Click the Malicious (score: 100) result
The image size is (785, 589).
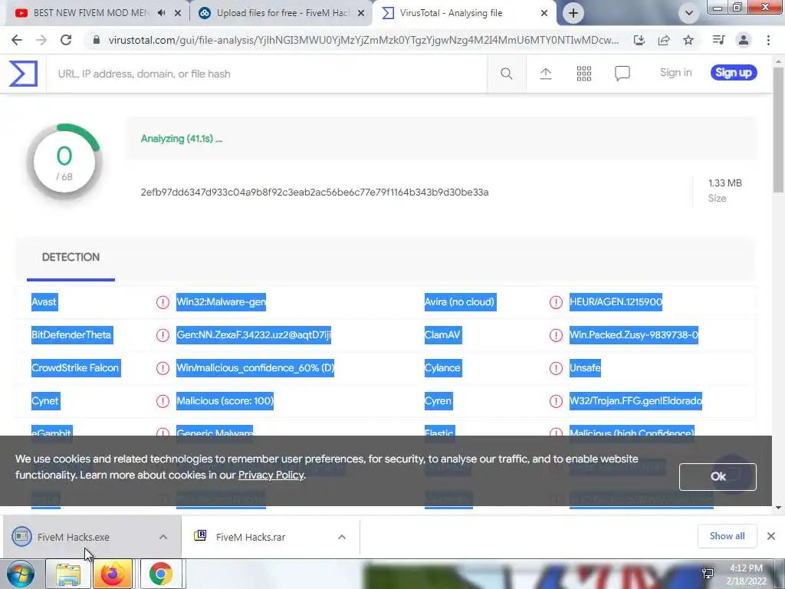pos(225,401)
